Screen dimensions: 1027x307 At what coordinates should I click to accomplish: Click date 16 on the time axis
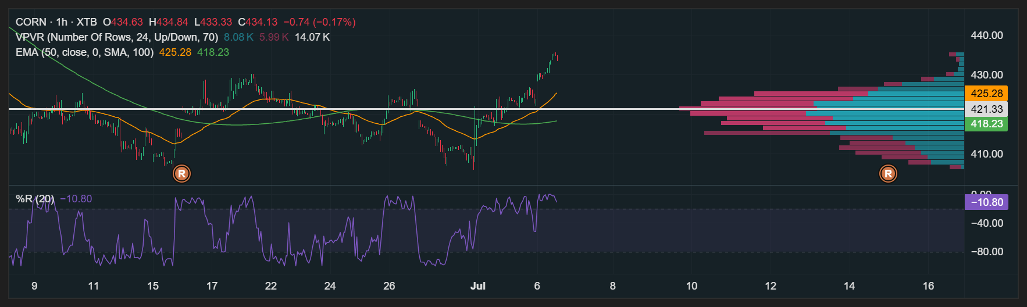928,286
